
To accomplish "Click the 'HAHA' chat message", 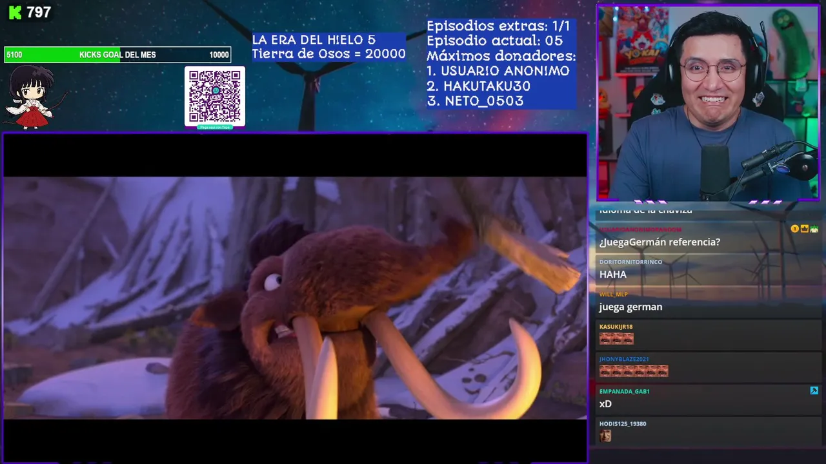I will (613, 275).
